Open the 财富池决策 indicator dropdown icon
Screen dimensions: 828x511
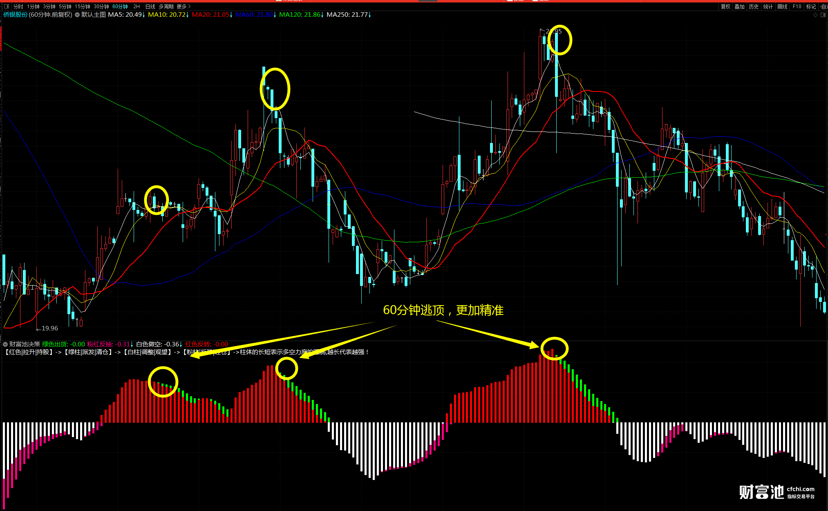[x=5, y=344]
